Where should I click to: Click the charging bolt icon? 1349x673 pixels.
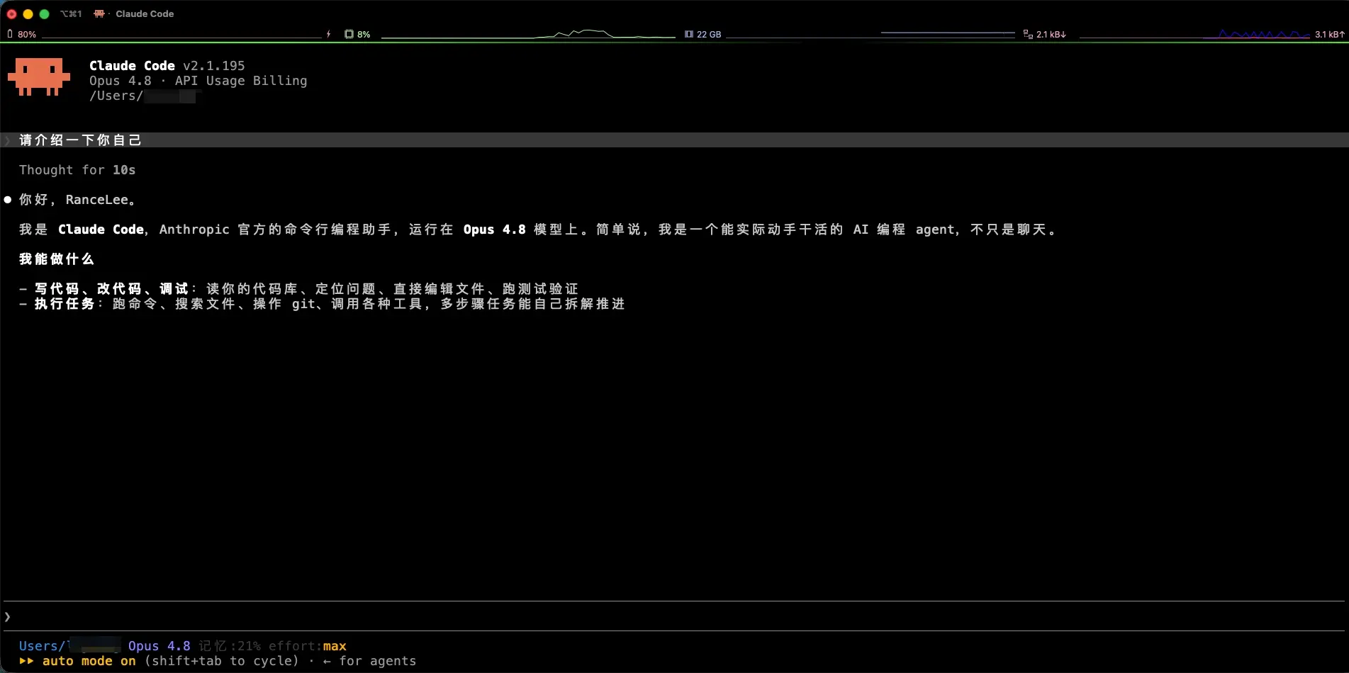328,34
